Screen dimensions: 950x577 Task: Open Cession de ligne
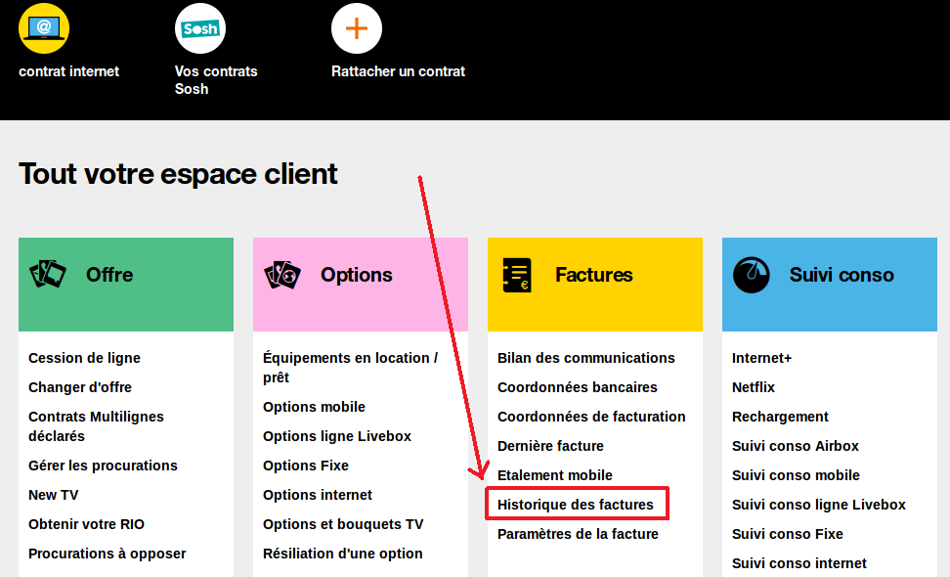pos(84,358)
